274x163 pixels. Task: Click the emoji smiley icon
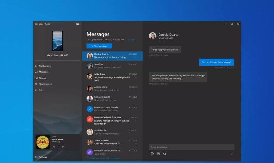(x=152, y=154)
